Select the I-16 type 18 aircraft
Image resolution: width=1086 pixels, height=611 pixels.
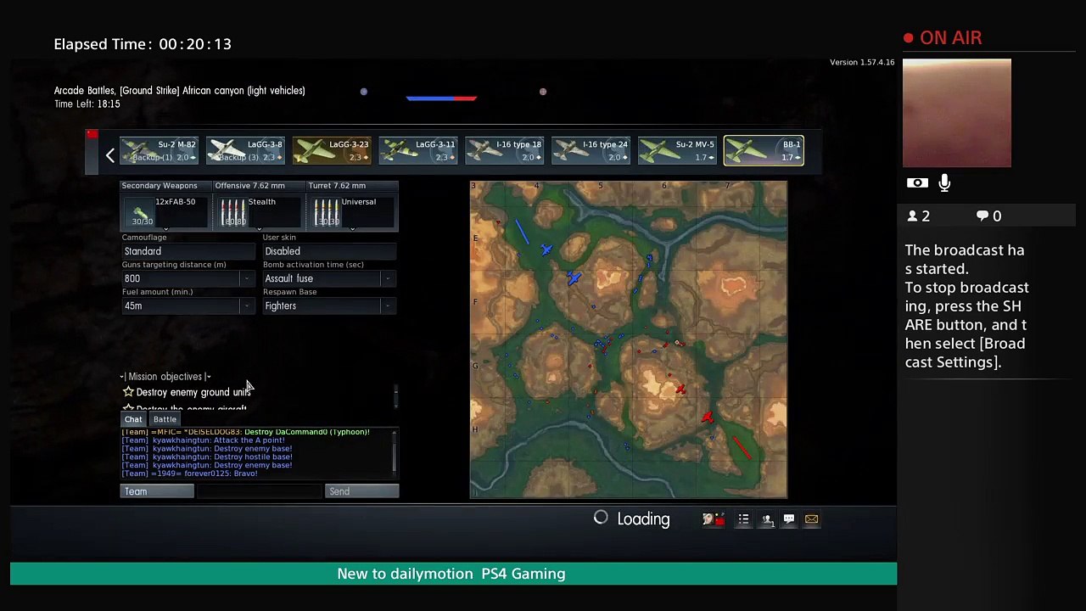(506, 151)
